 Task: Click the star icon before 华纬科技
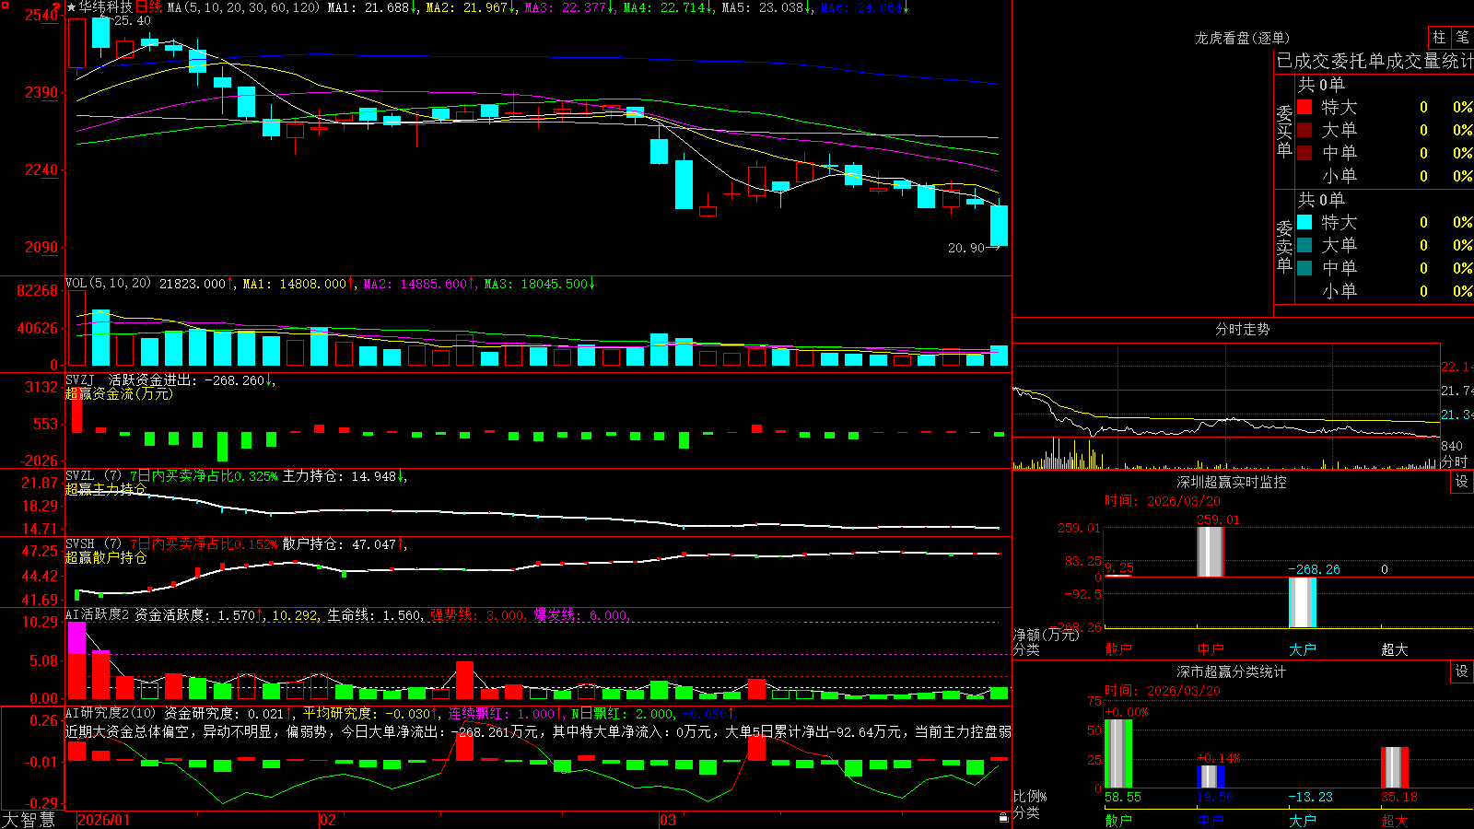[x=71, y=7]
